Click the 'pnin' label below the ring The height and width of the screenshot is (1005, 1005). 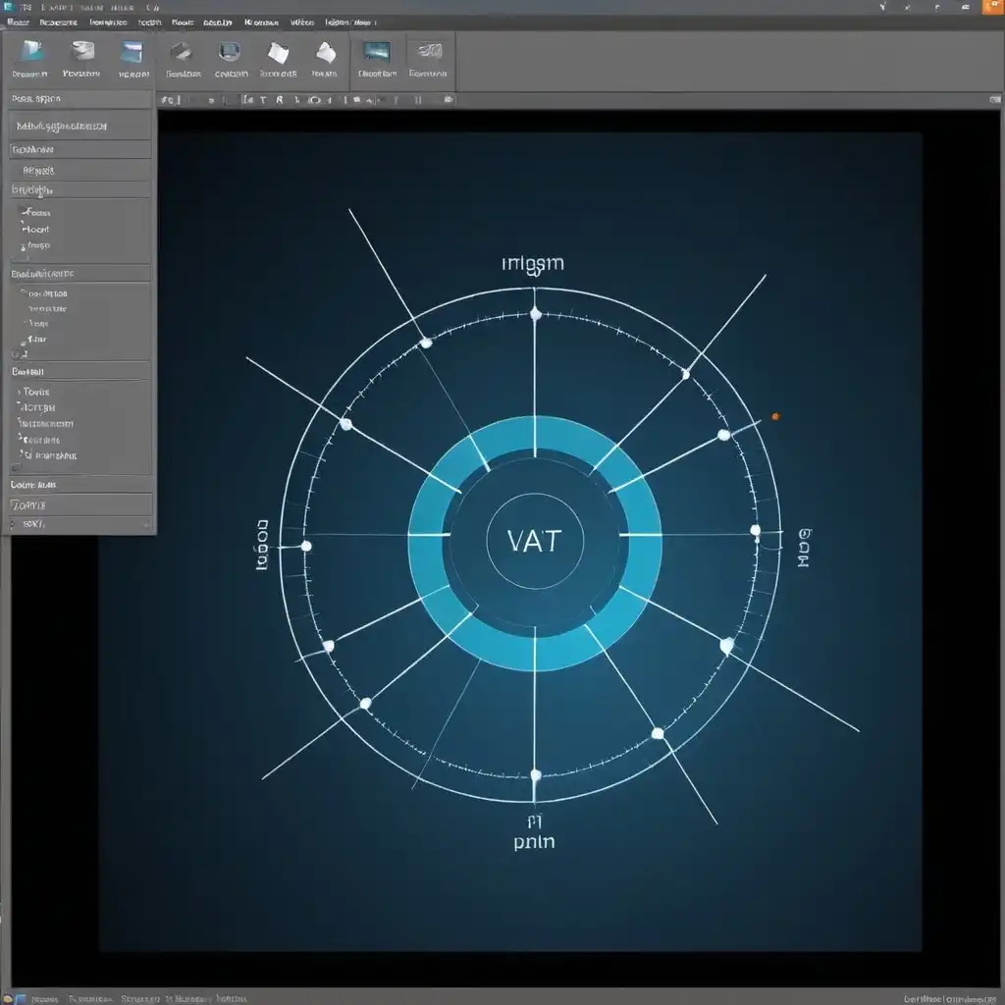coord(534,841)
